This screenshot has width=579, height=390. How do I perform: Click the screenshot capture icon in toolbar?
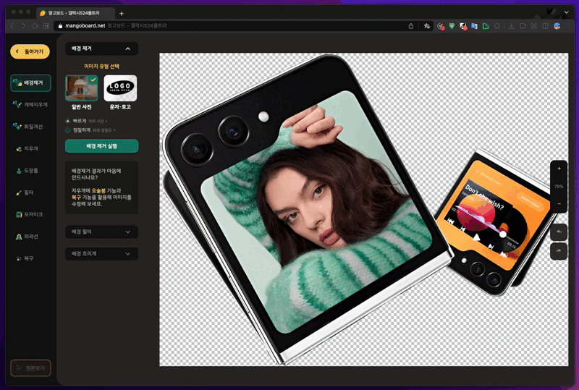tap(534, 26)
